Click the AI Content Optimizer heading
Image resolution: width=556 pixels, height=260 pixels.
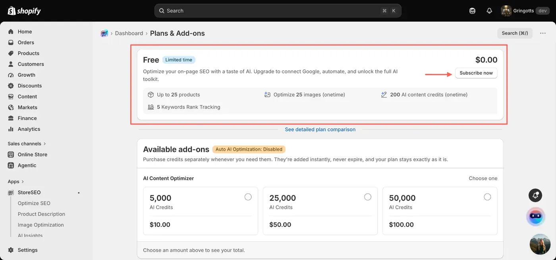[x=168, y=179]
